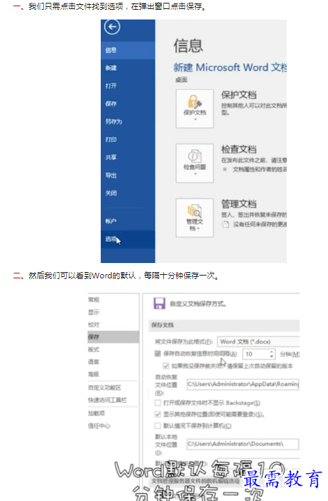Select 打开 in the backstage sidebar
Screen dimensions: 328x501
tap(128, 86)
